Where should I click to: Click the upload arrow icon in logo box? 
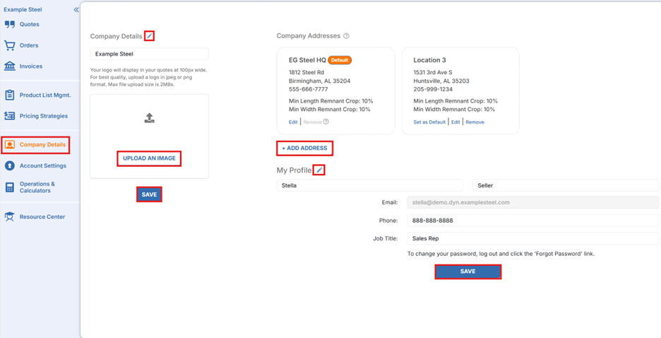[x=149, y=119]
